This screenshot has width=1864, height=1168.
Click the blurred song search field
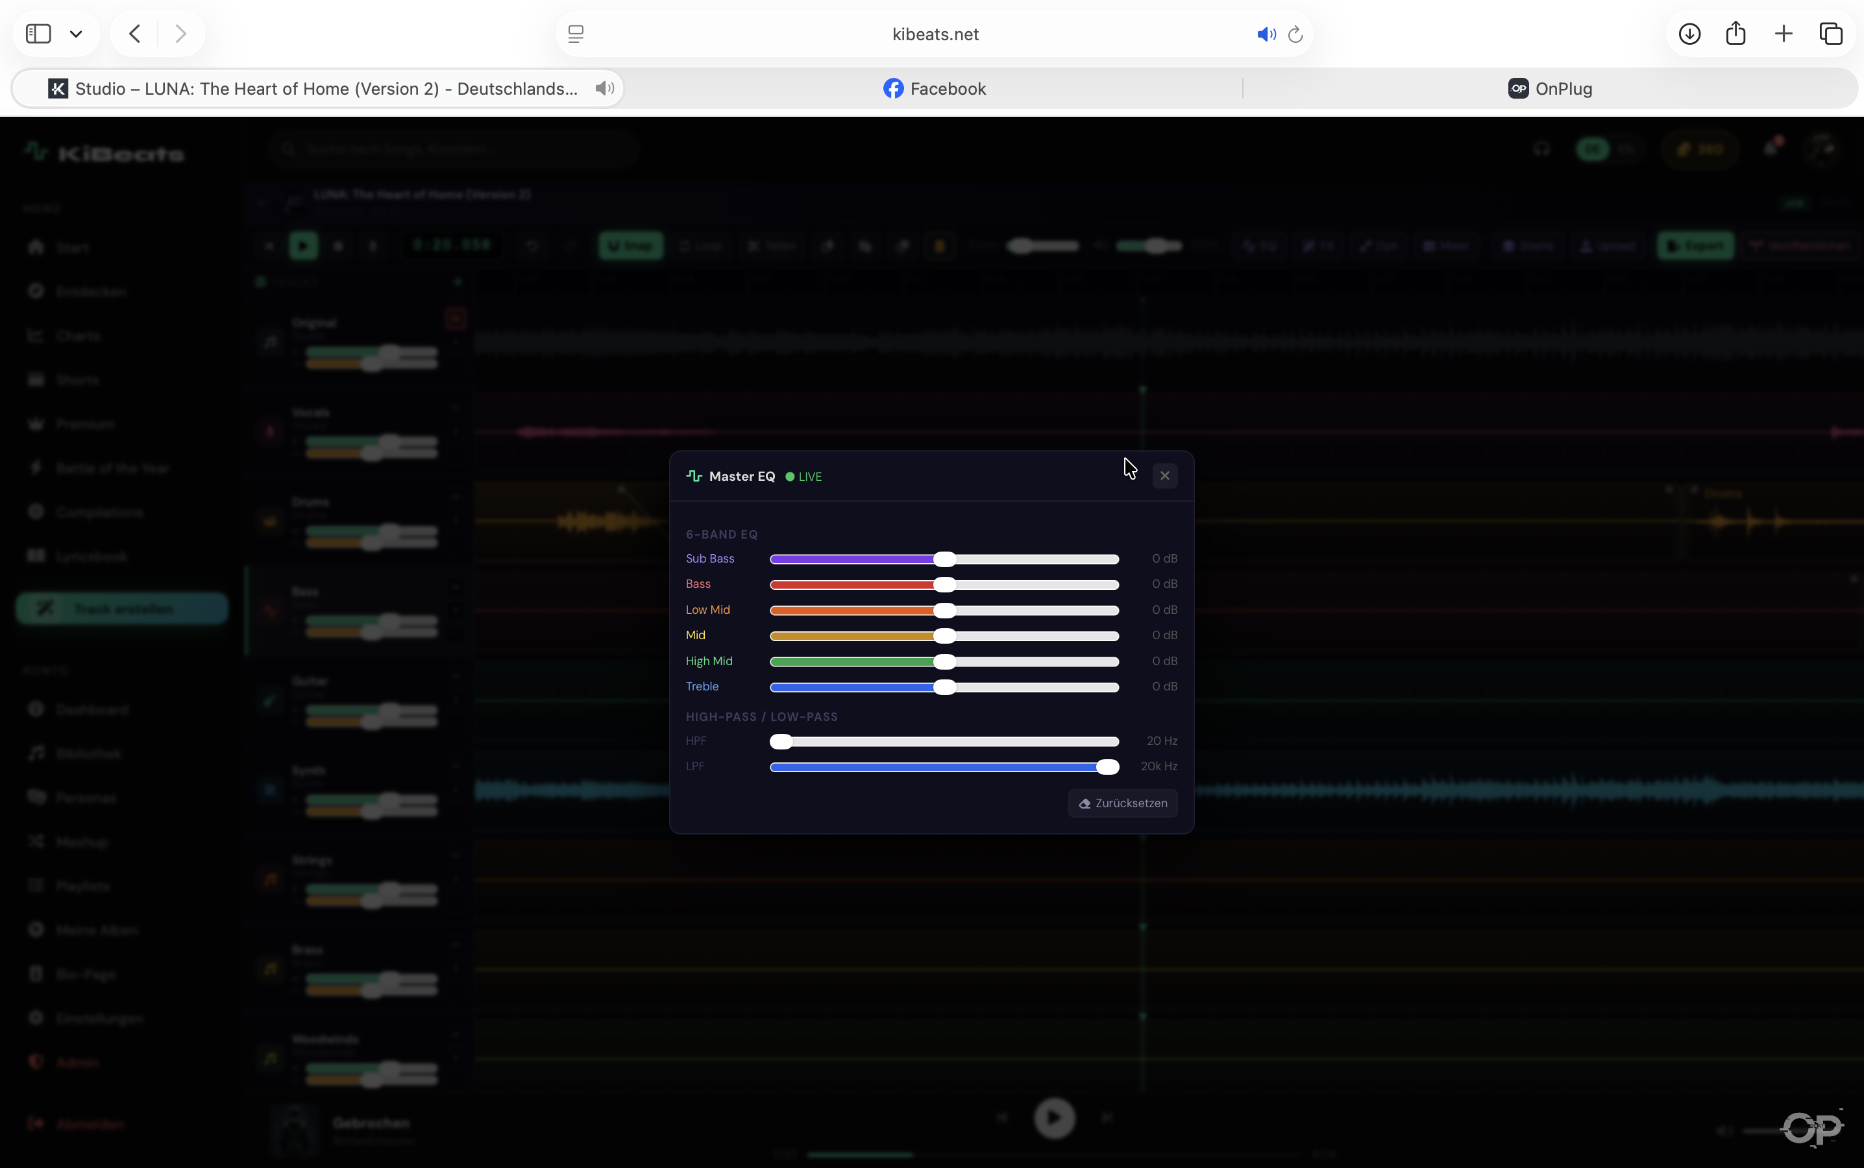coord(454,149)
